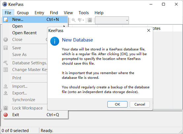
Task: Click the red Exit power icon
Action: click(x=6, y=115)
